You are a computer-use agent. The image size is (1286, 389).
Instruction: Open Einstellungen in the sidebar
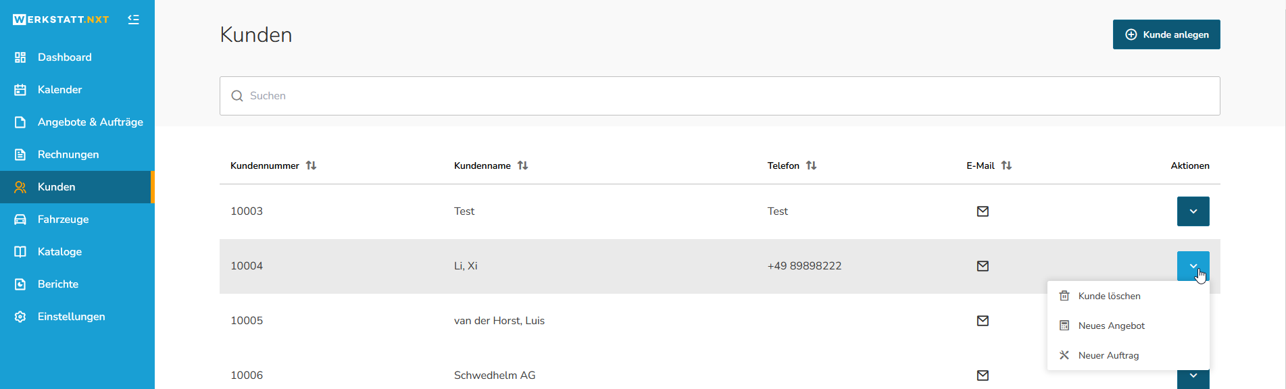(x=71, y=317)
